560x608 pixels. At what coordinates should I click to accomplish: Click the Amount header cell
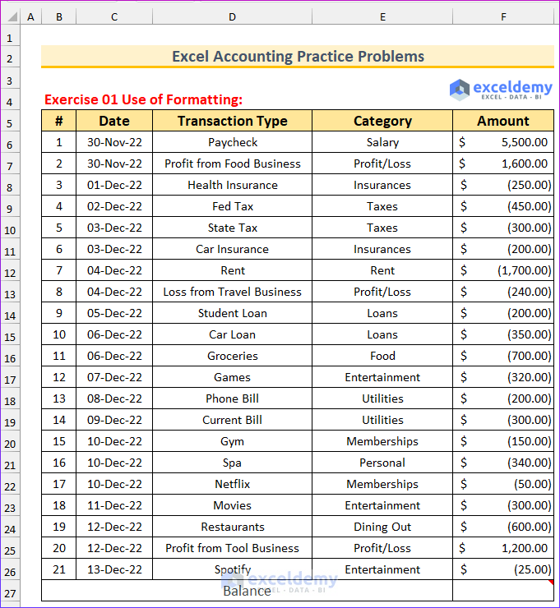503,121
